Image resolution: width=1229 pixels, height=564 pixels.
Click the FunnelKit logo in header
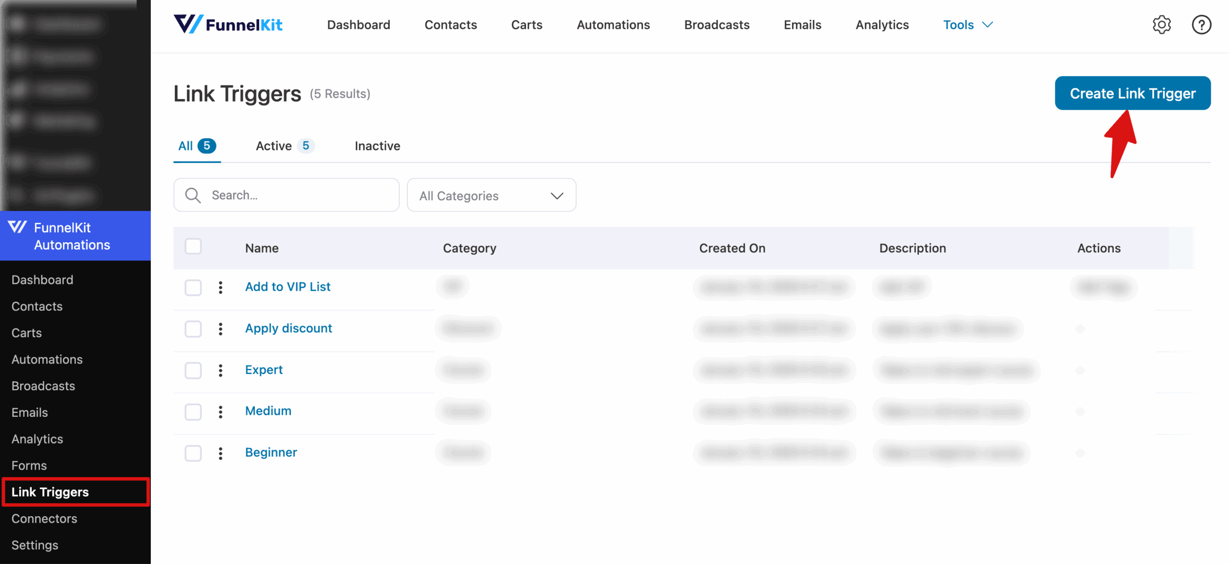coord(228,24)
